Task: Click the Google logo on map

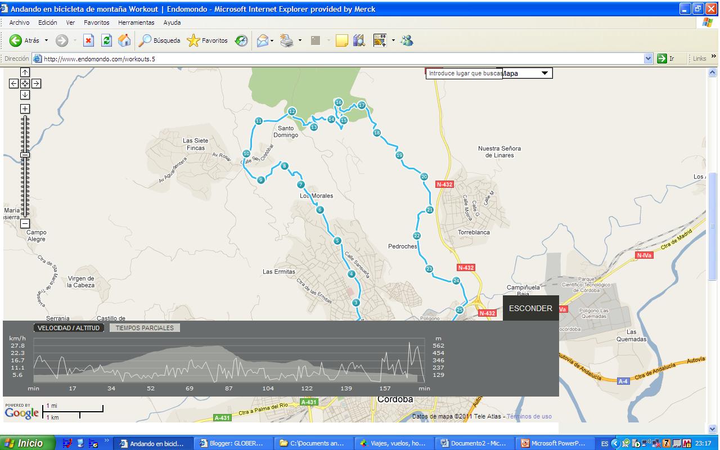Action: pyautogui.click(x=22, y=412)
